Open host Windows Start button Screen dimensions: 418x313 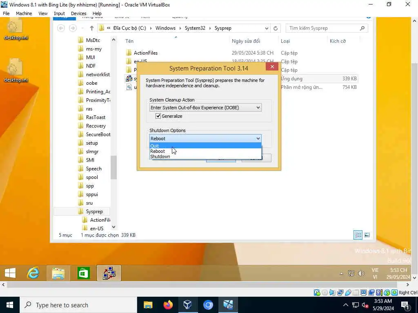pyautogui.click(x=10, y=305)
